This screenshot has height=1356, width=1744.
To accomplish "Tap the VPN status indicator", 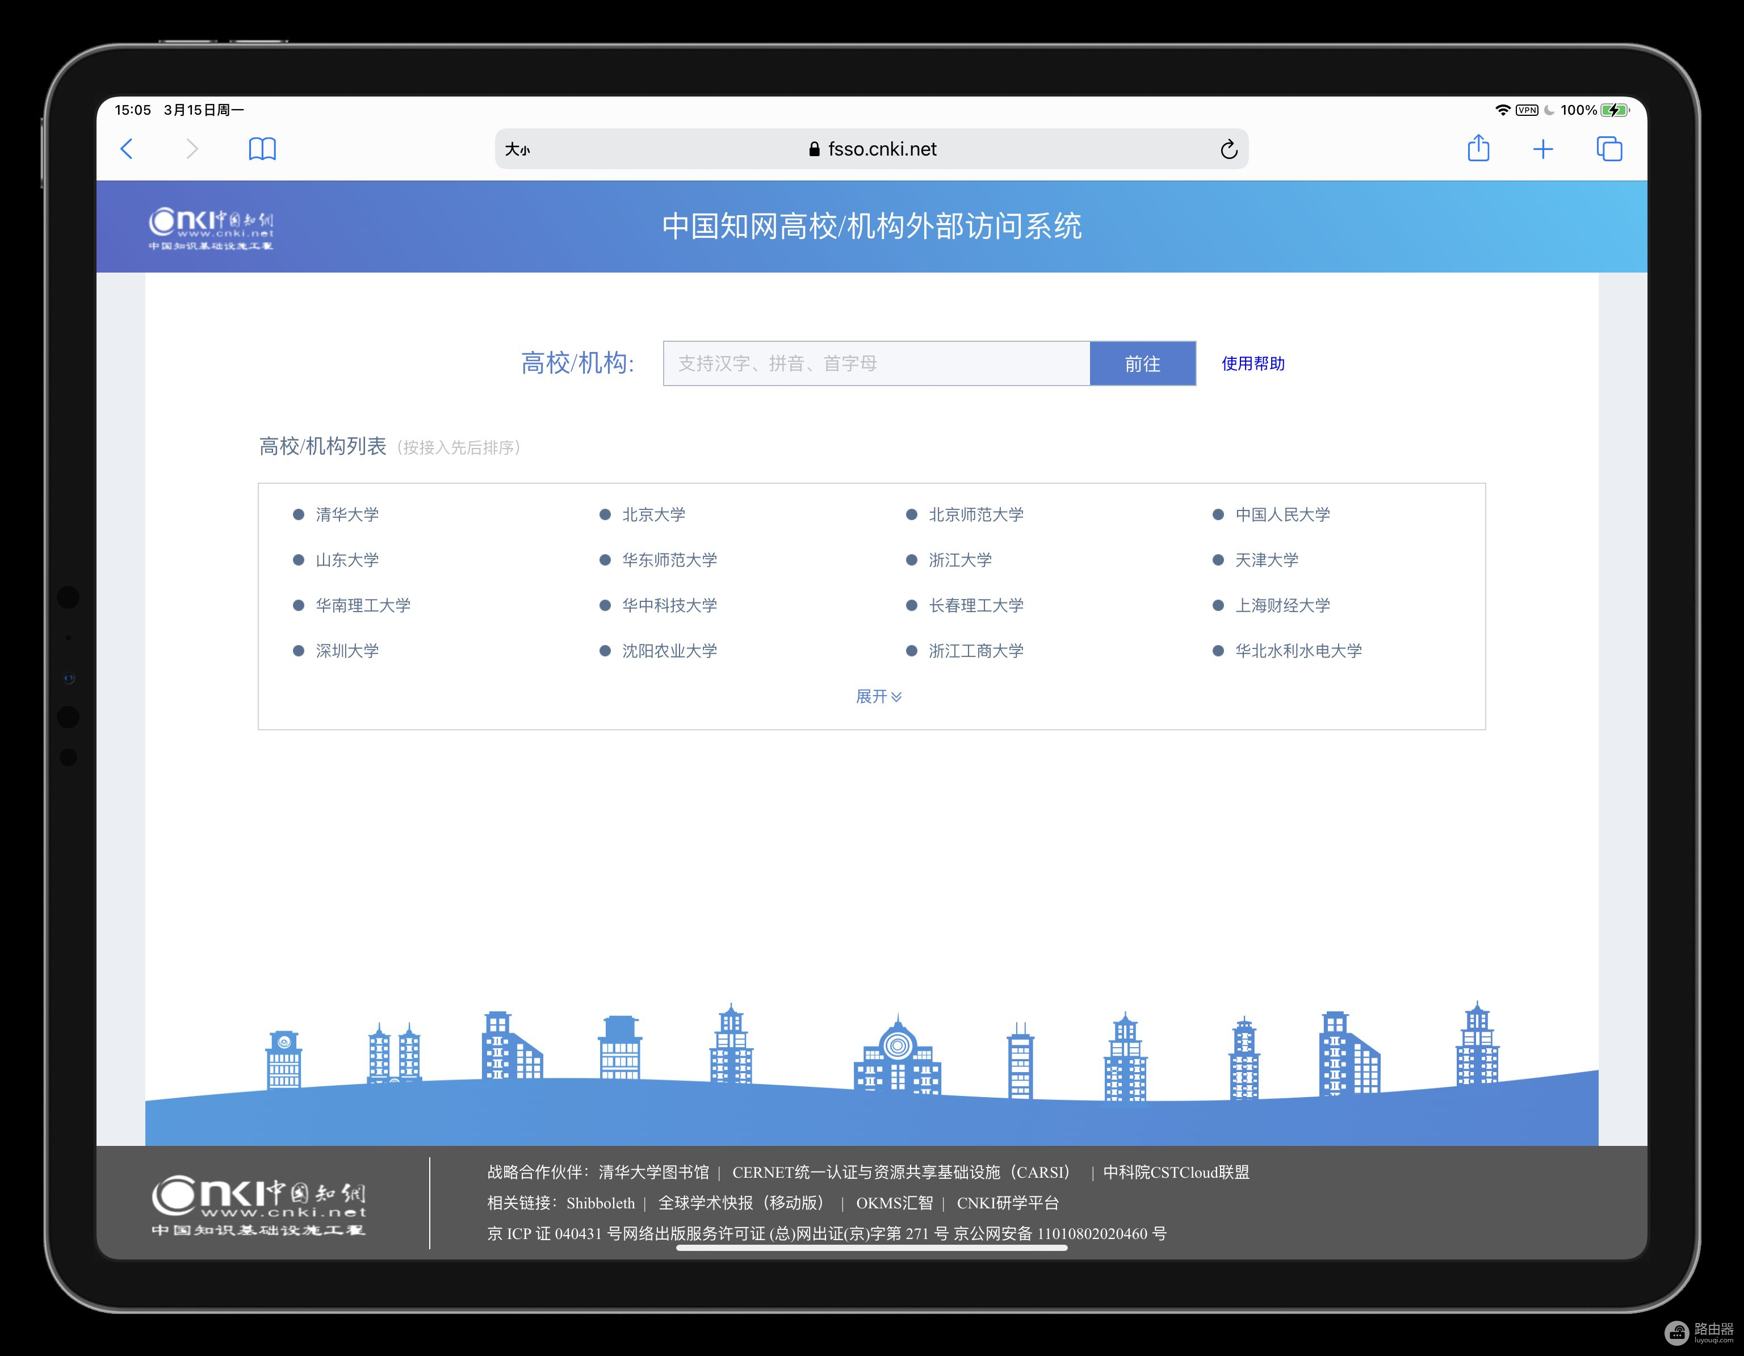I will pyautogui.click(x=1527, y=110).
